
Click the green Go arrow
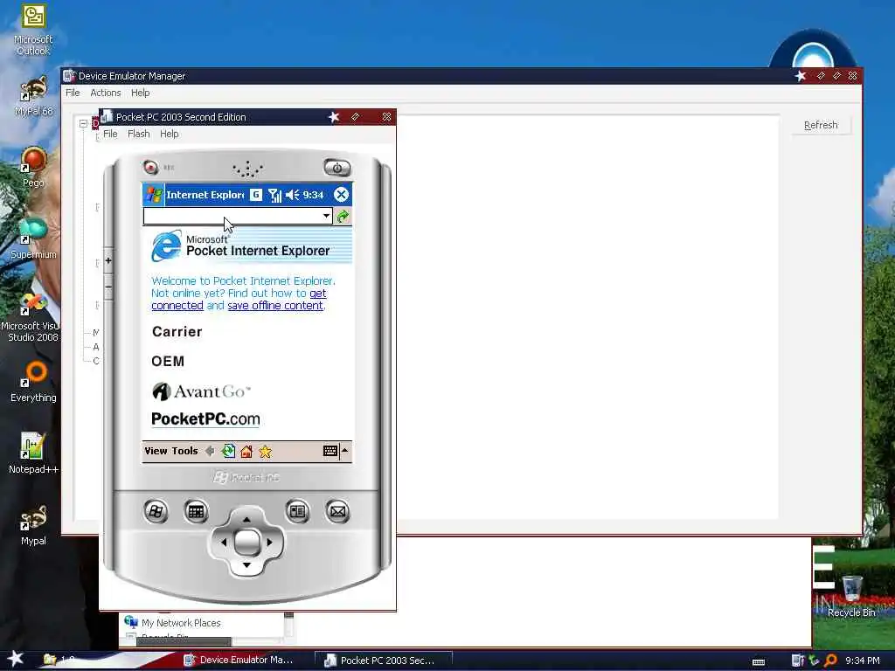point(343,217)
